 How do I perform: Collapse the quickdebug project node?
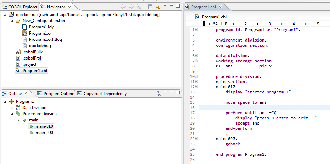click(5, 15)
